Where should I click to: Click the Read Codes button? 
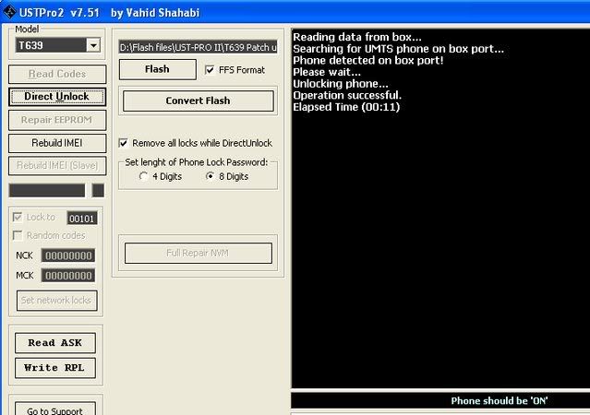(x=57, y=74)
